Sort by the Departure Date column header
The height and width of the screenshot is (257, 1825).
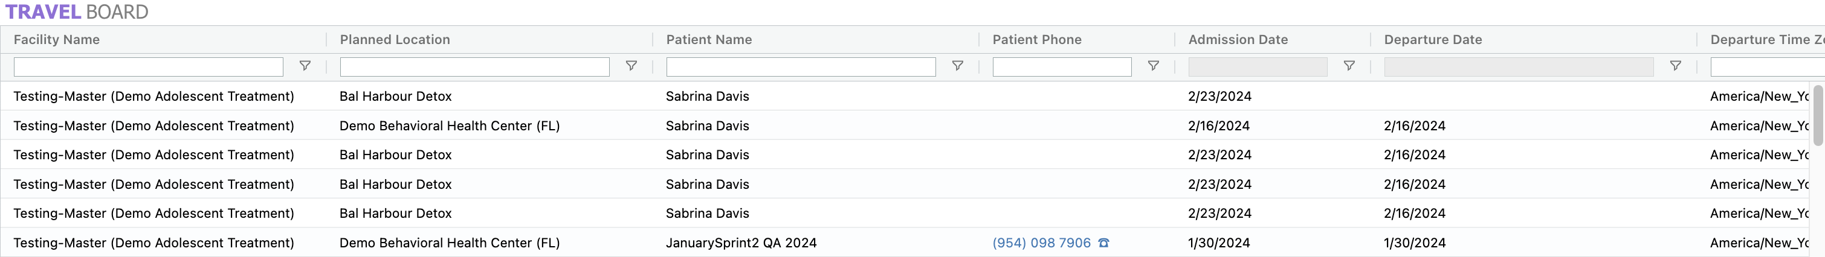pos(1433,40)
